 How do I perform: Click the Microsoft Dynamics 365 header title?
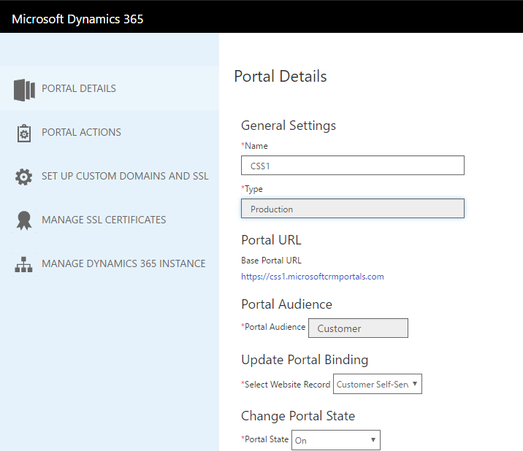(77, 19)
